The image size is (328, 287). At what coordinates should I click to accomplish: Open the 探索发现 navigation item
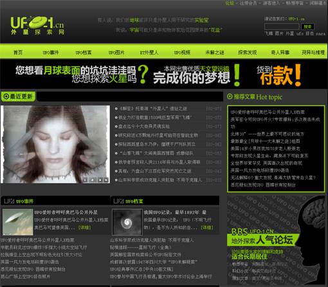pos(248,52)
